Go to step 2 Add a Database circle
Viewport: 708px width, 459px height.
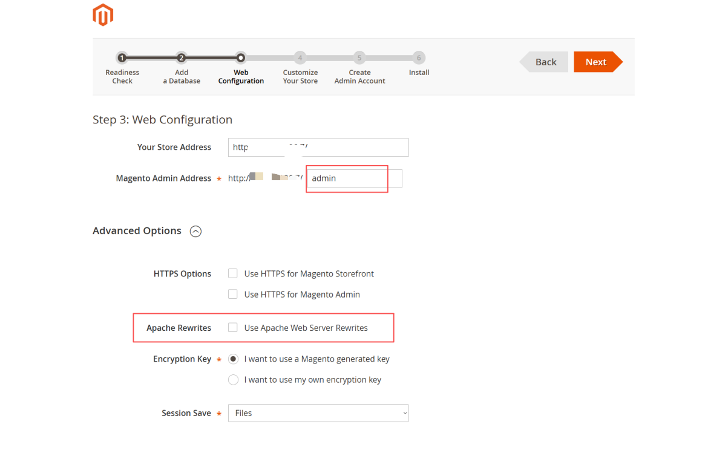pos(181,58)
